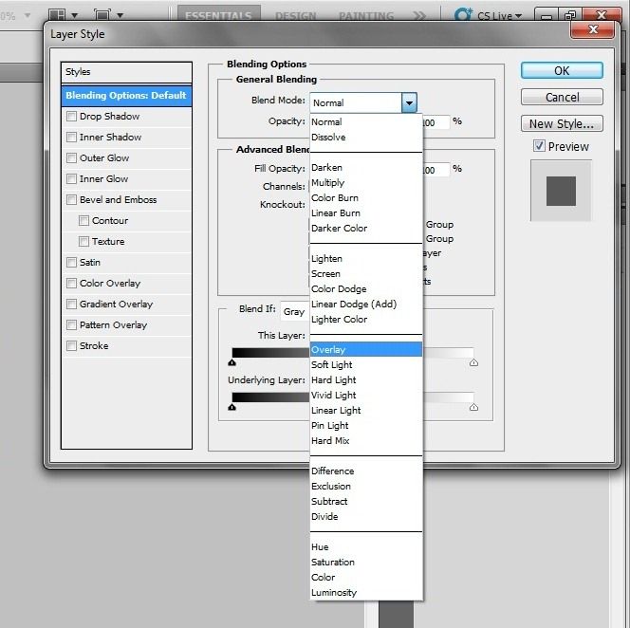The image size is (630, 628).
Task: Uncheck the Preview checkbox
Action: tap(539, 146)
